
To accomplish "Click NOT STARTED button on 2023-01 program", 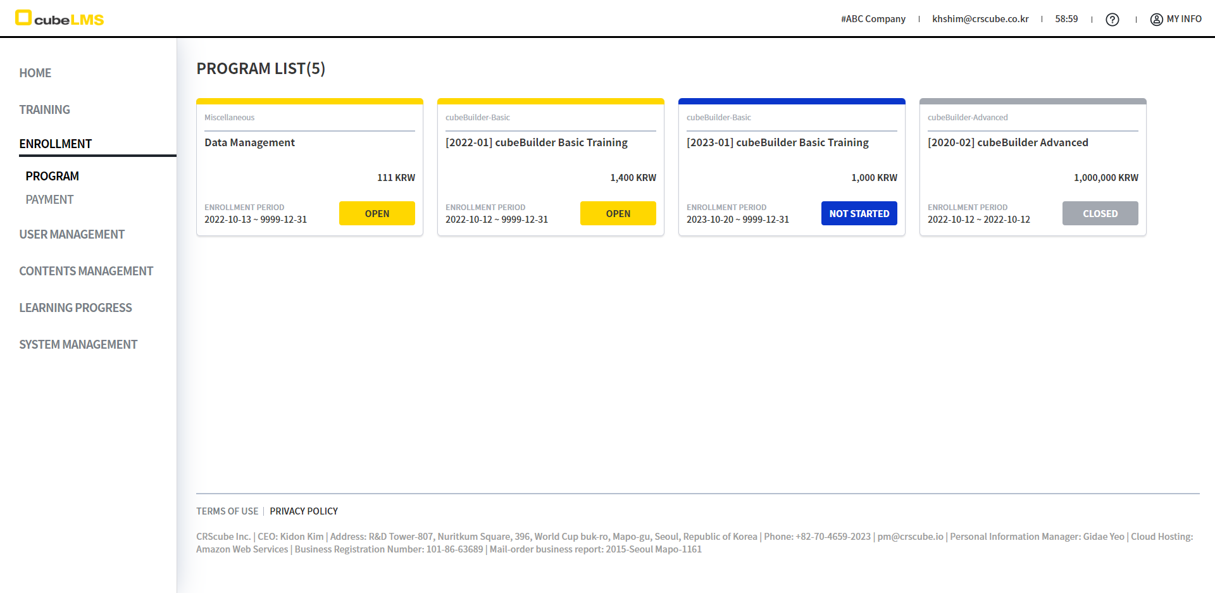I will [x=859, y=213].
